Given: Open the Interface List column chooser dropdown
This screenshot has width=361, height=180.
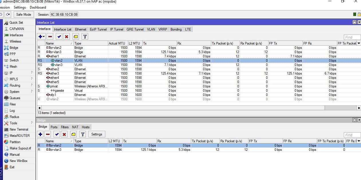Looking at the screenshot, I should (x=359, y=43).
